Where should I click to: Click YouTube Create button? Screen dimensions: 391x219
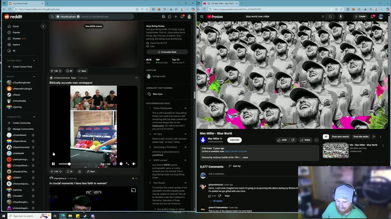click(x=360, y=17)
